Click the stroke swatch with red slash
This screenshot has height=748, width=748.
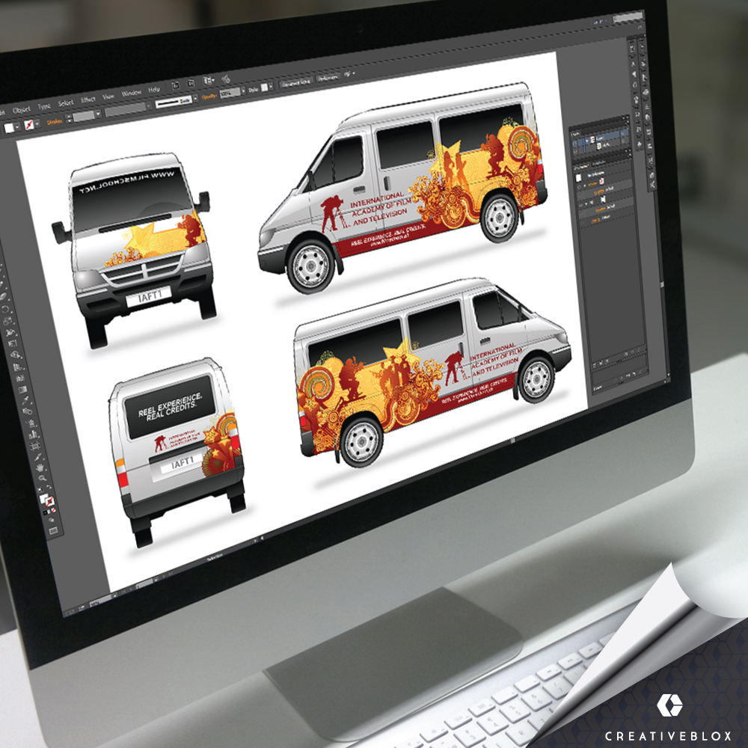coord(29,125)
